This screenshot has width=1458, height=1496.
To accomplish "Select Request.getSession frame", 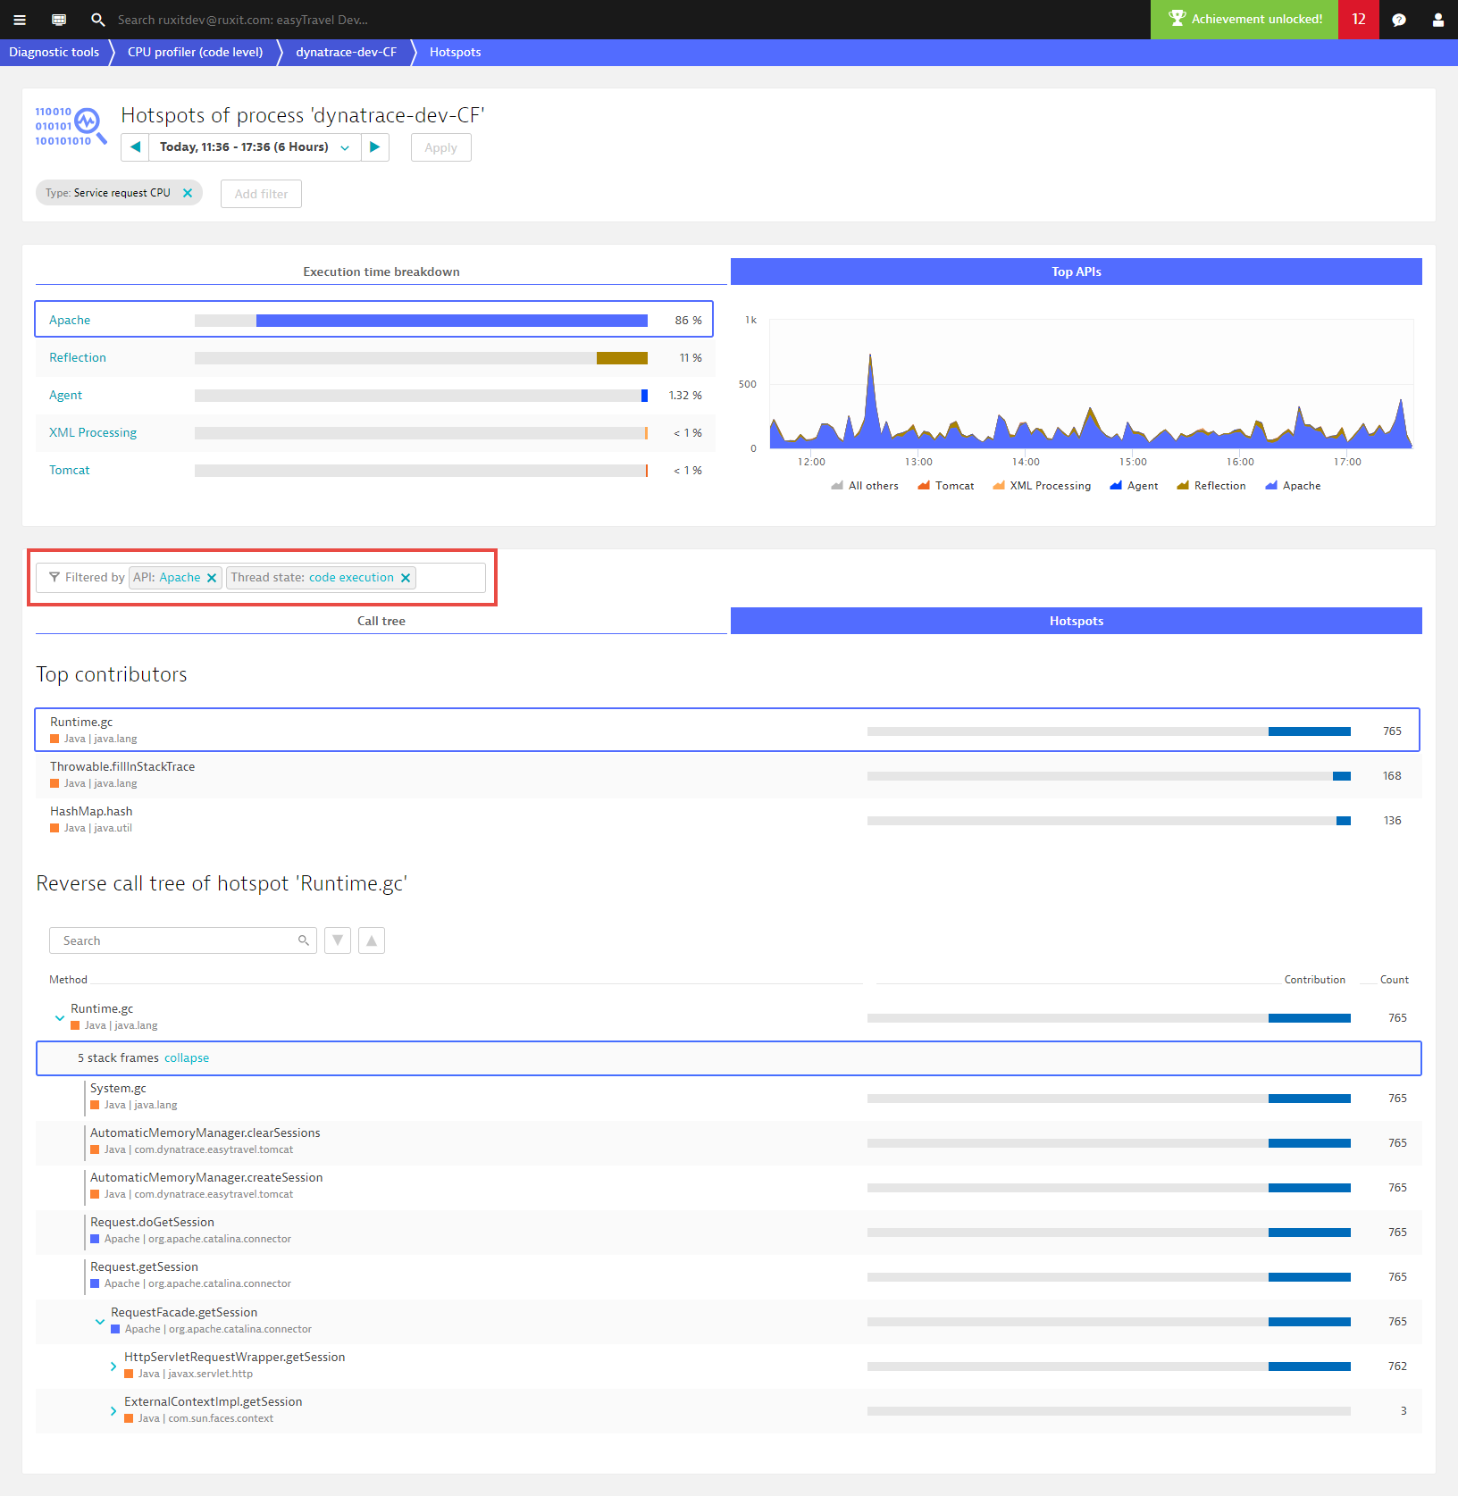I will [728, 1276].
